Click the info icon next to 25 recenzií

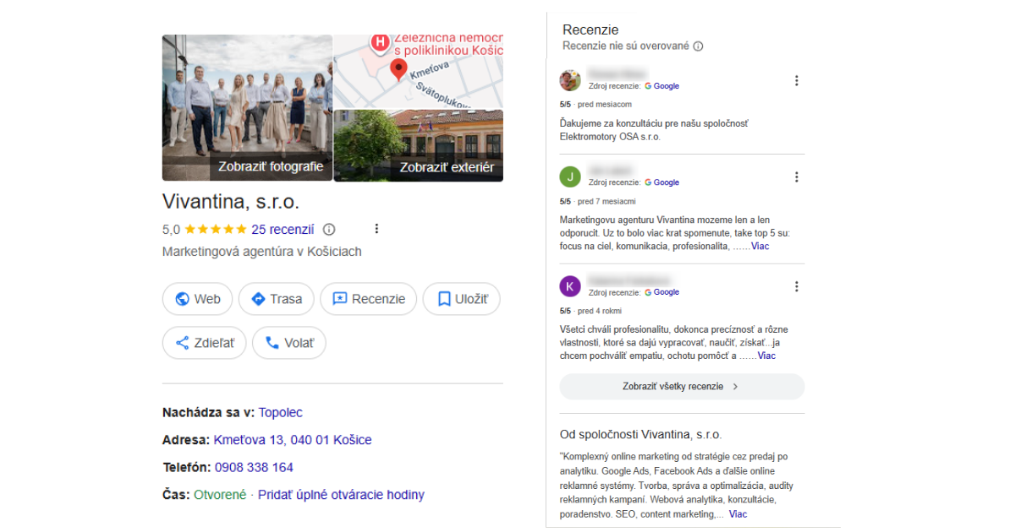click(x=330, y=229)
